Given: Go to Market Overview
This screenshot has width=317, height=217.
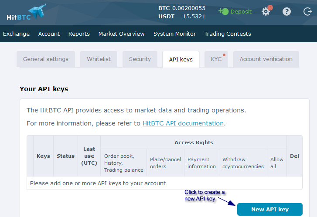Looking at the screenshot, I should (122, 34).
